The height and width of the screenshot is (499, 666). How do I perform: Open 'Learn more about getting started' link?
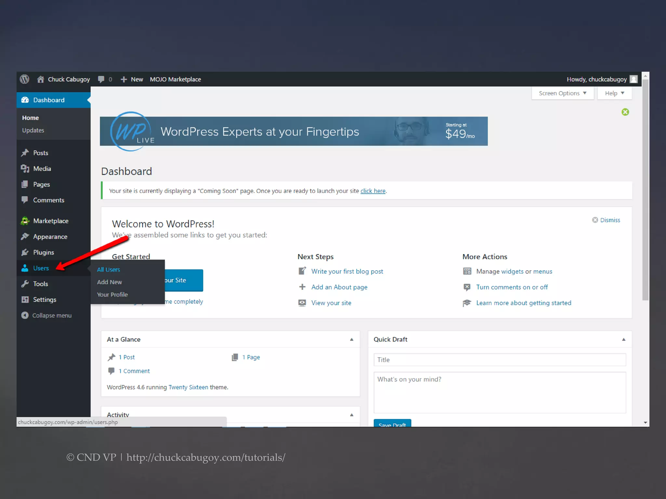524,303
